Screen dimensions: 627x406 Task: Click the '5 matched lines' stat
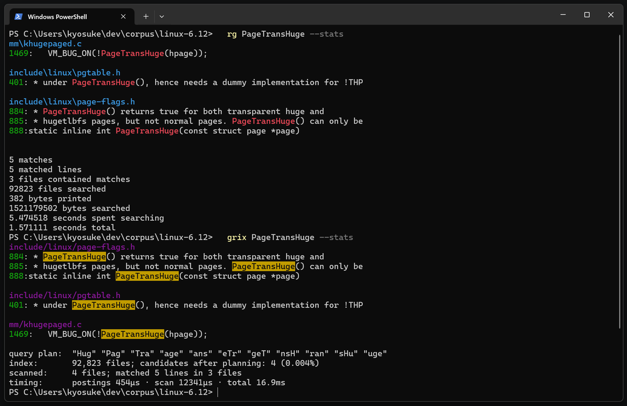[x=45, y=170]
